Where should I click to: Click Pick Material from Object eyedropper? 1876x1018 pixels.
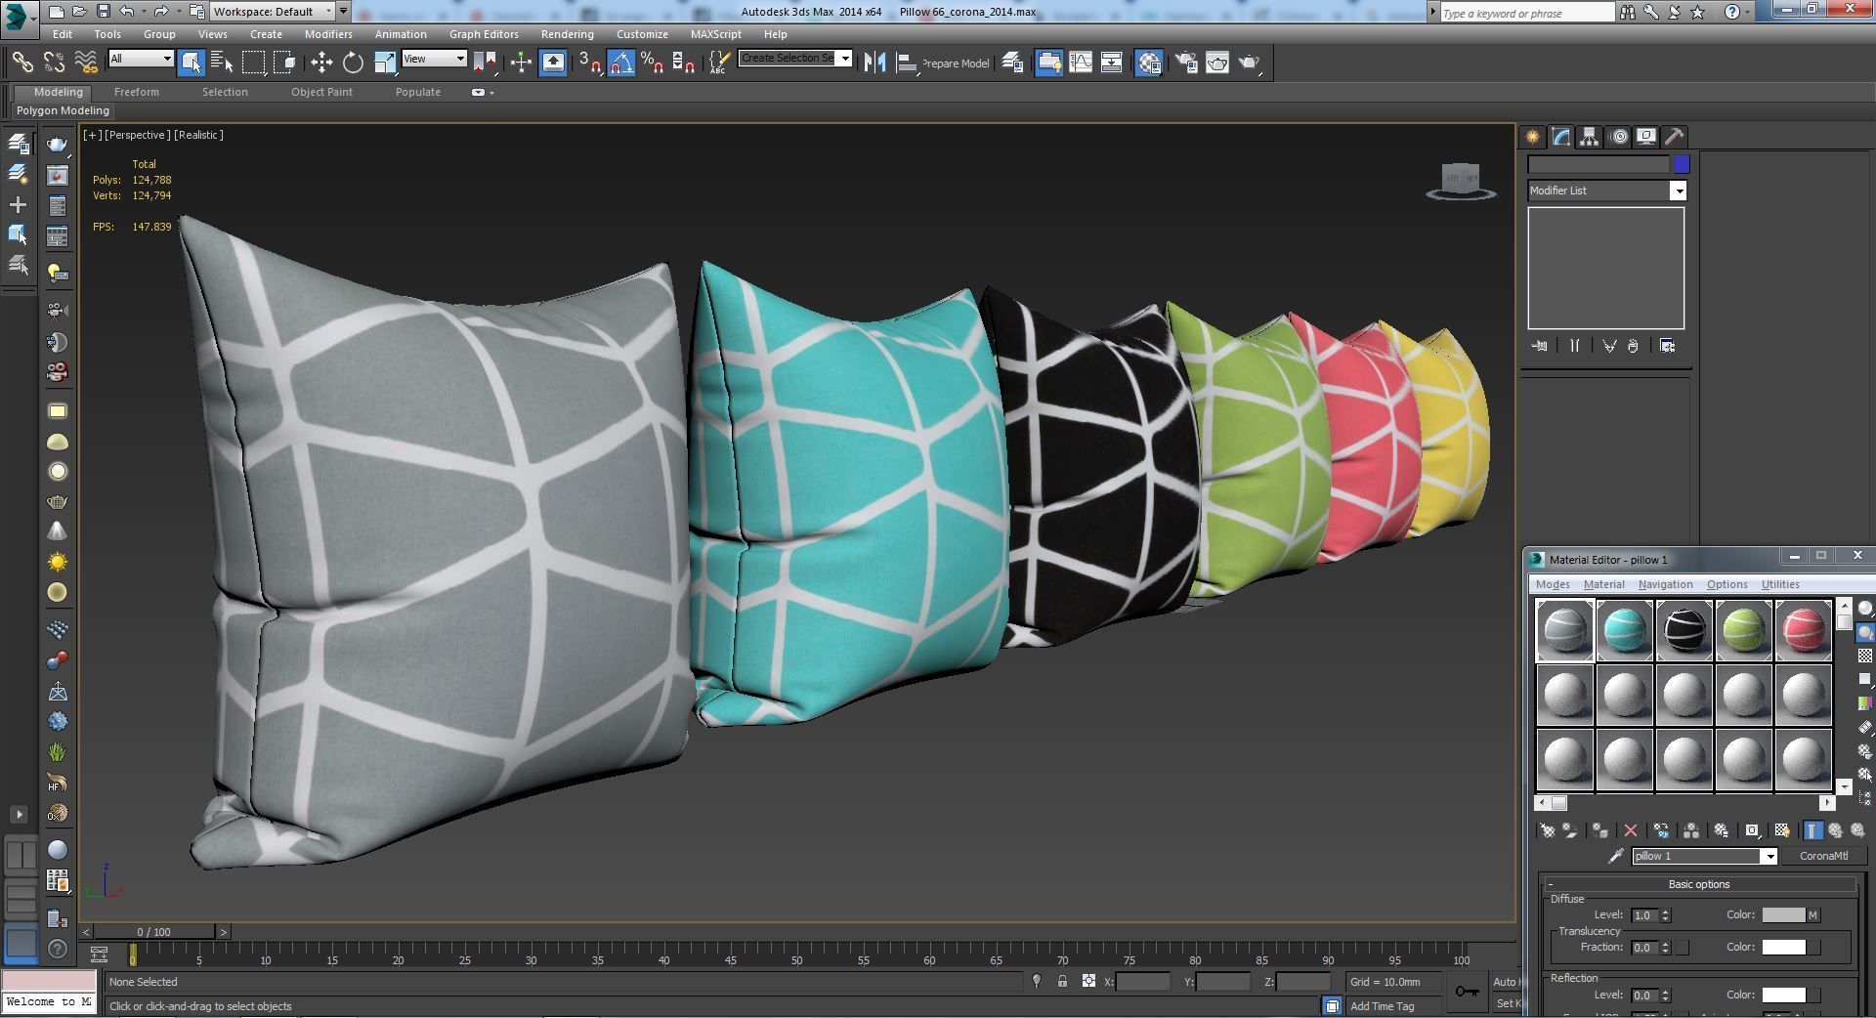click(x=1616, y=856)
